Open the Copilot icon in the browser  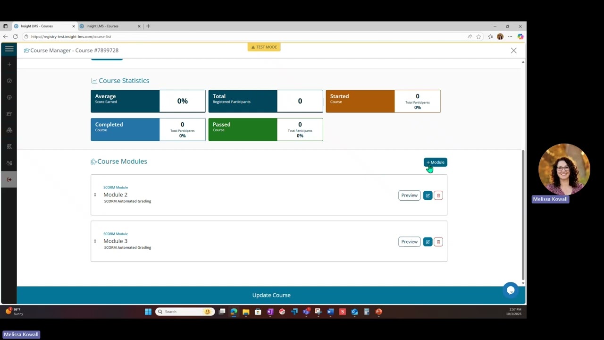(520, 37)
